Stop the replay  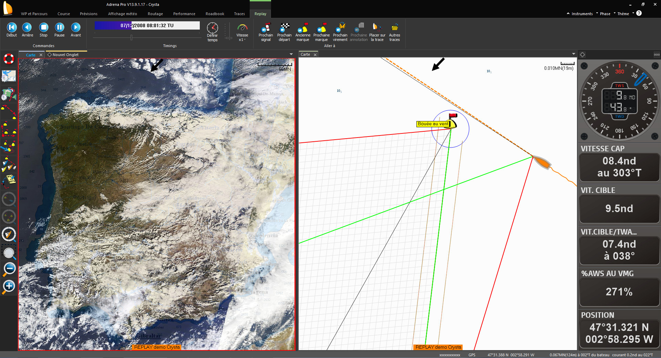click(x=43, y=30)
